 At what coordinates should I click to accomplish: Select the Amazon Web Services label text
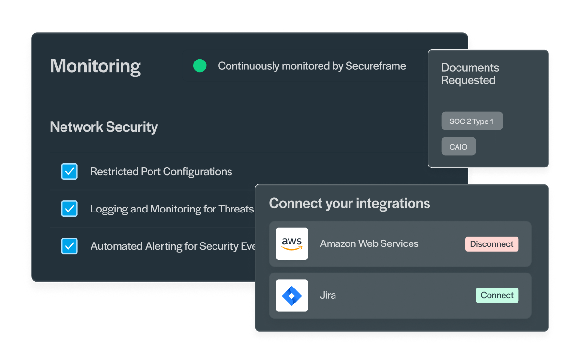[x=369, y=243]
